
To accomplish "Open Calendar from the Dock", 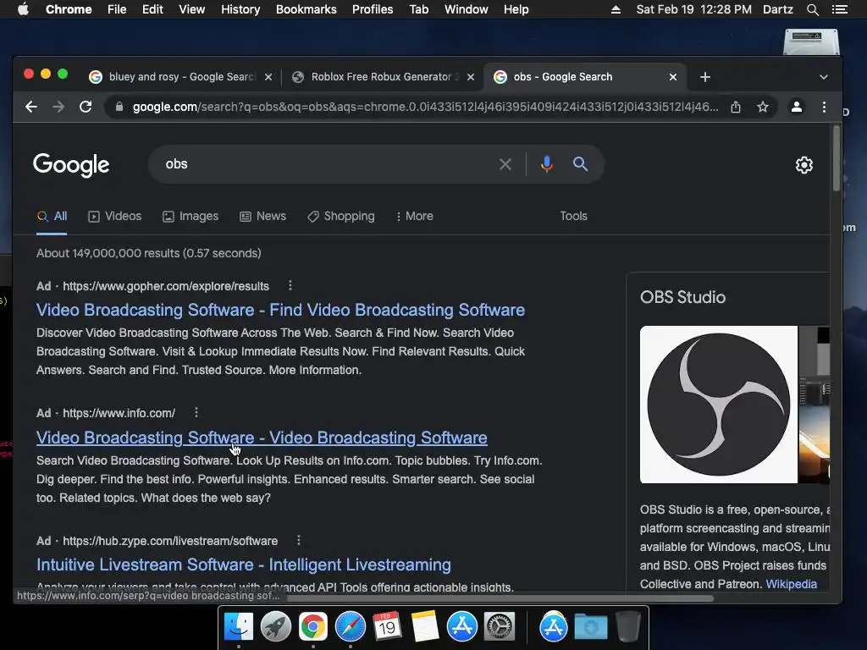I will point(387,627).
